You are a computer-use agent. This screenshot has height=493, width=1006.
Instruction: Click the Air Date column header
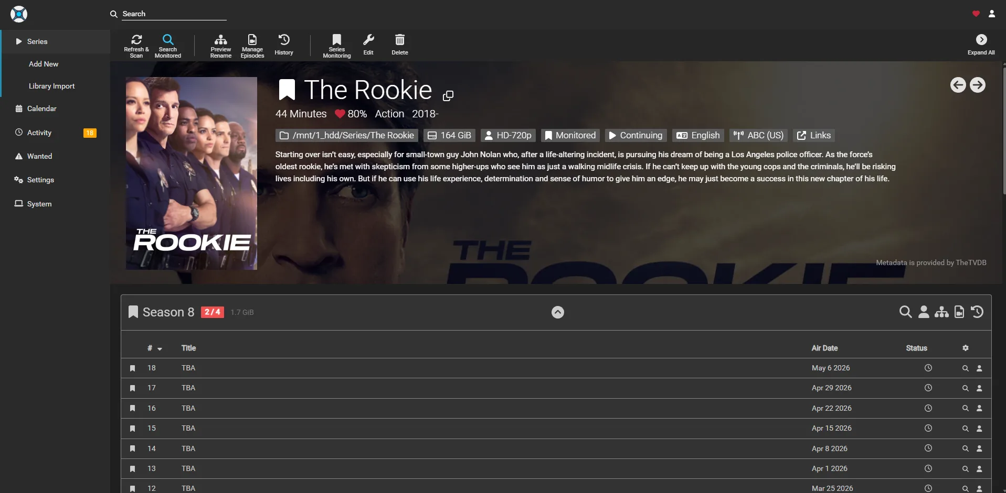pos(825,348)
